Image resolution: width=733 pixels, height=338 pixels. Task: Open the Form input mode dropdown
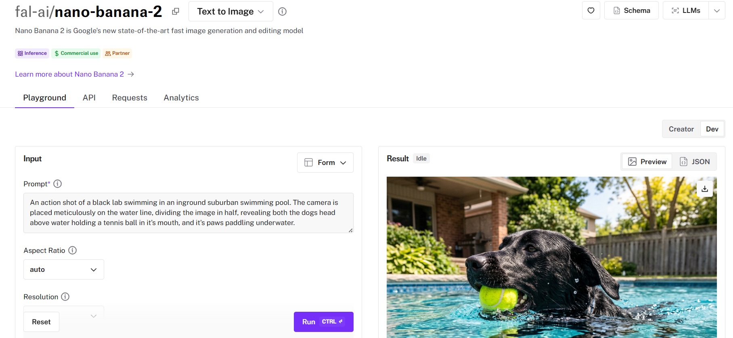coord(325,163)
